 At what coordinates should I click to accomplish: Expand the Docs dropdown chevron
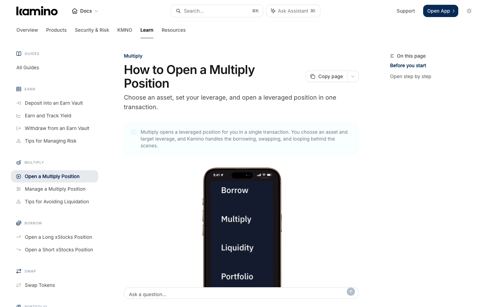[x=96, y=11]
